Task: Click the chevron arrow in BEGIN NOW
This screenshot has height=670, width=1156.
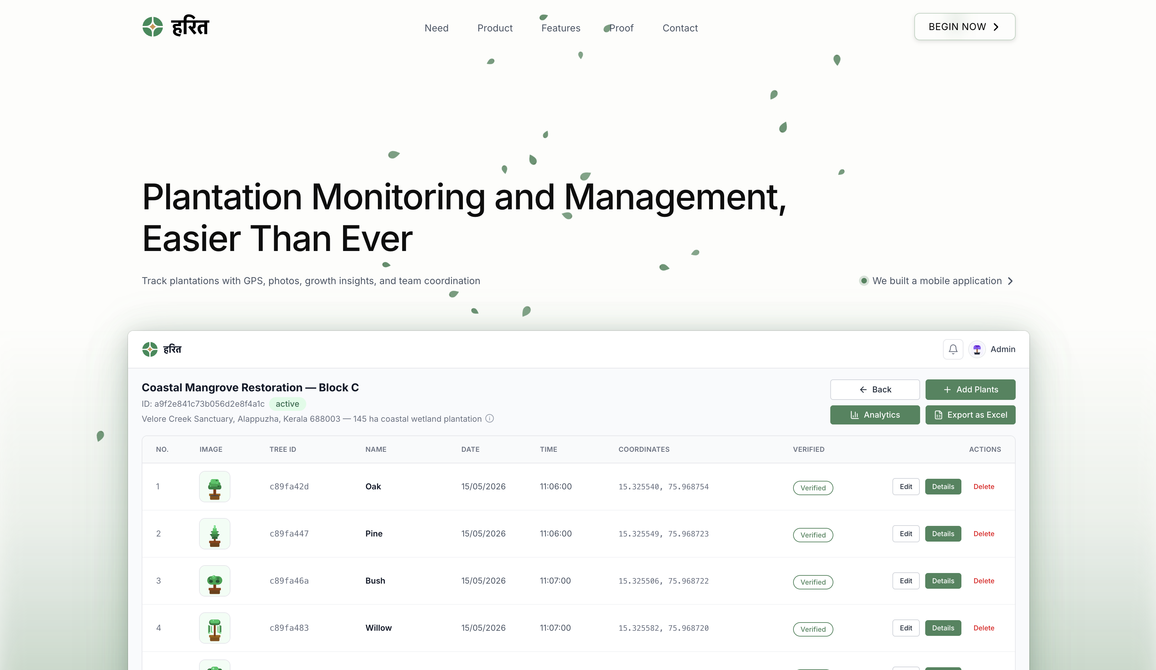Action: point(996,27)
